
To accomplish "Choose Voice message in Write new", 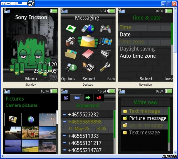I will (144, 126).
